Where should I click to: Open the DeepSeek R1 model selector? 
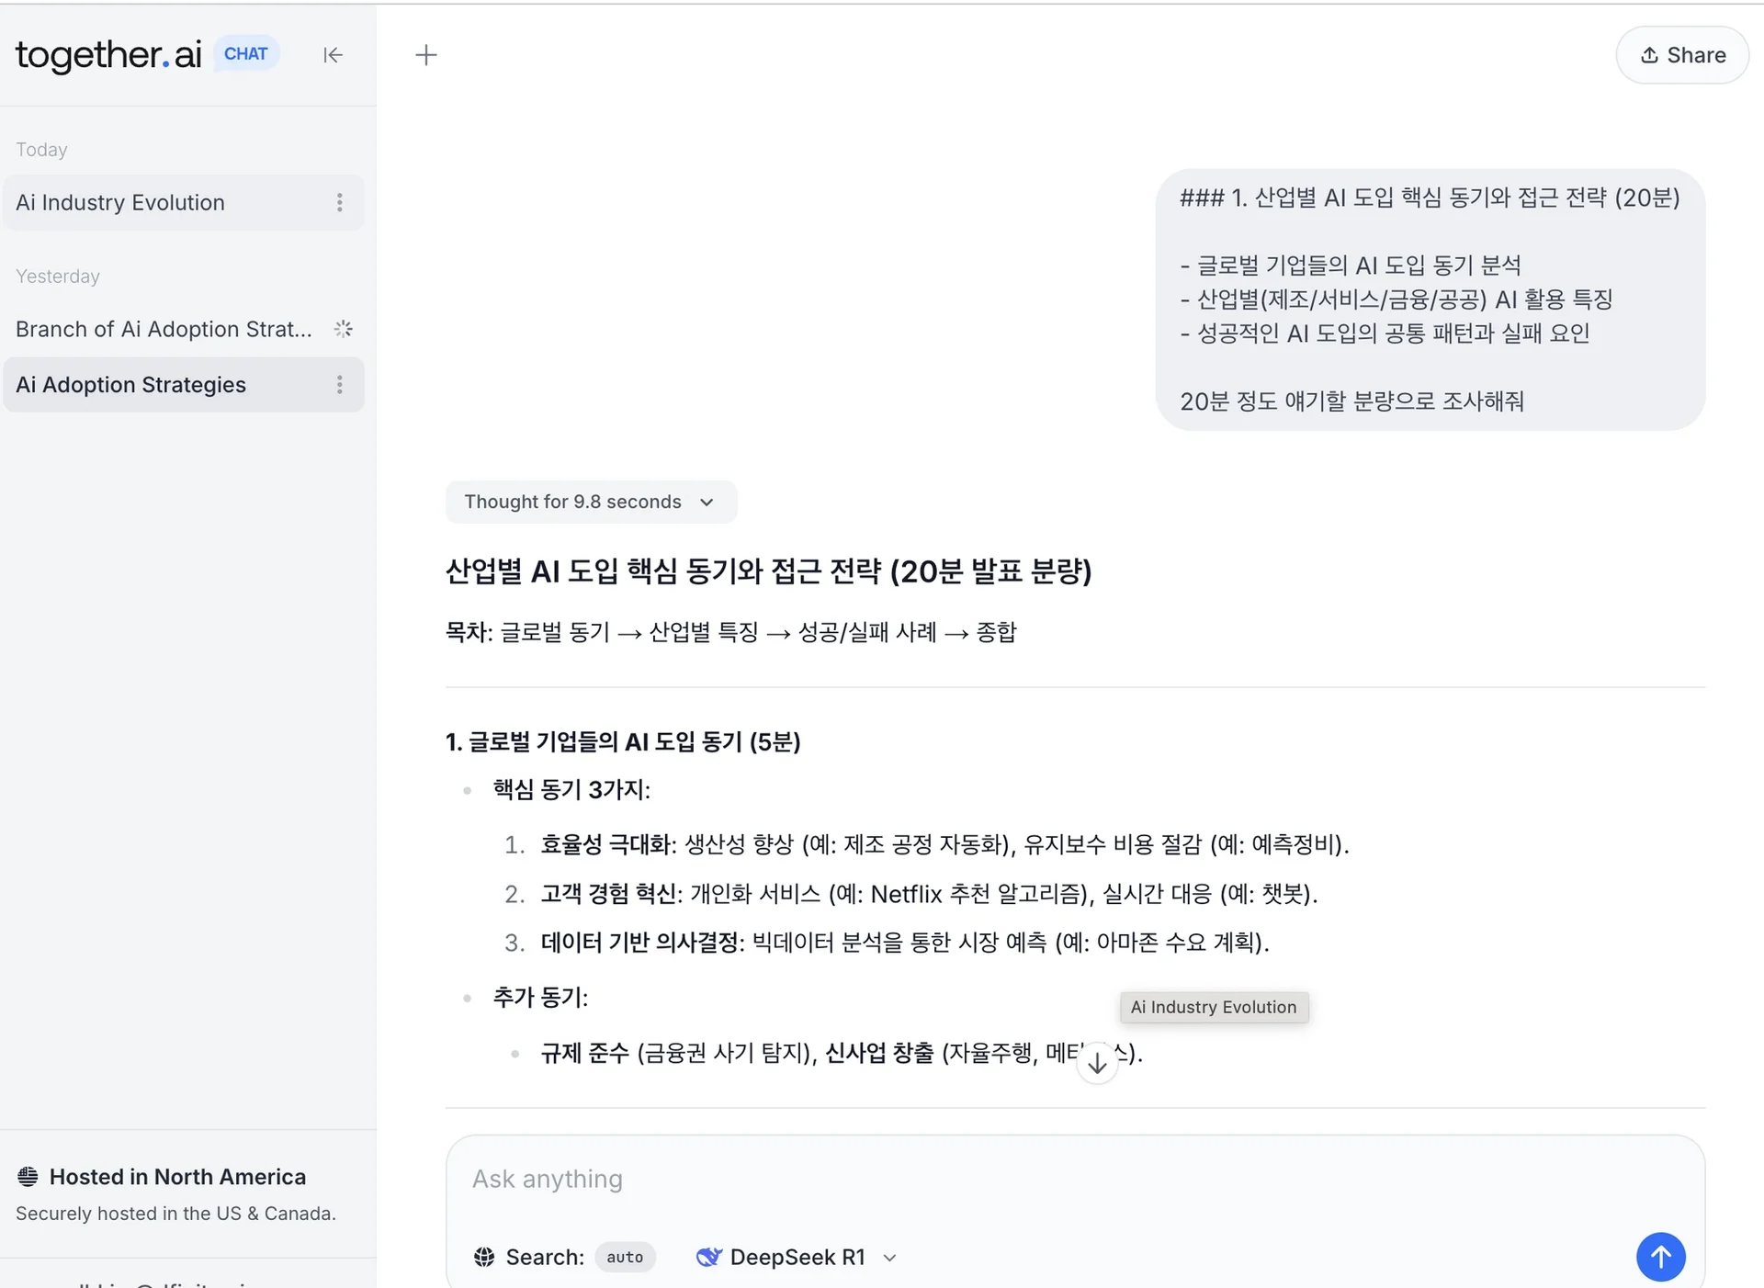pos(796,1257)
